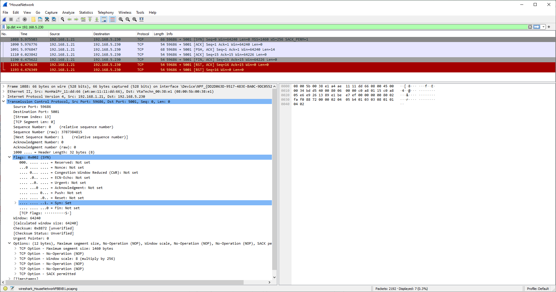Select the Window: 64240 field
Screen dimensions: 556x292
[27, 218]
